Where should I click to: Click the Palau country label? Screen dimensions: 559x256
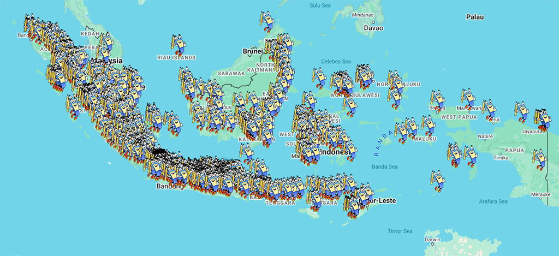click(475, 17)
